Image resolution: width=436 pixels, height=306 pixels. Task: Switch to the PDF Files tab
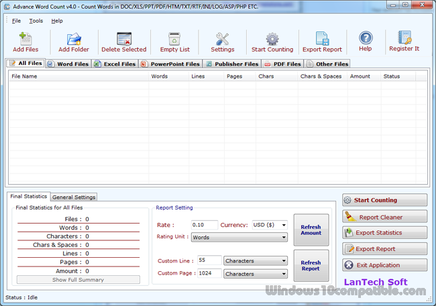tap(282, 64)
